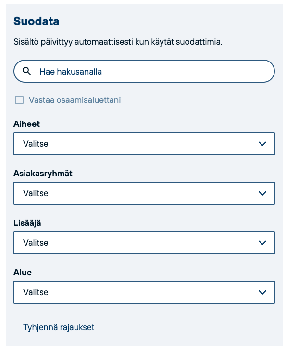Focus the Hae hakusanalla search field
286x348 pixels.
pos(144,71)
